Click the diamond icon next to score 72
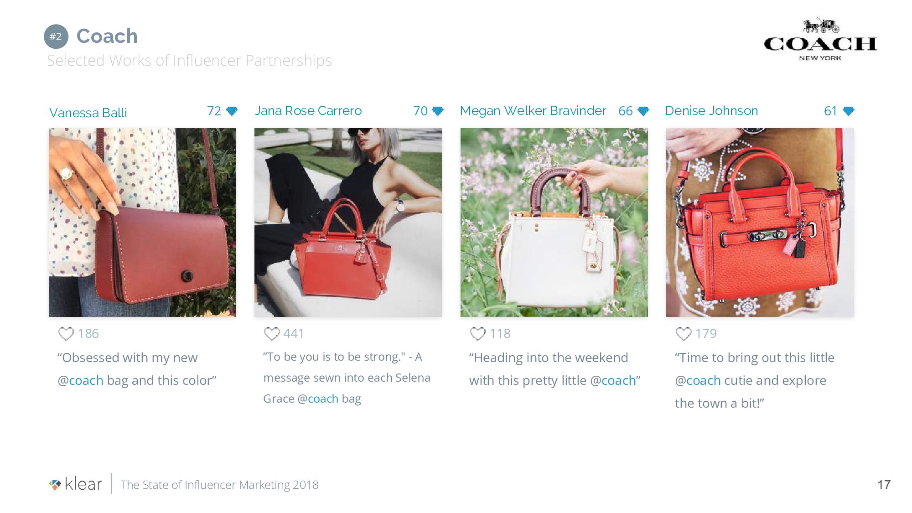The height and width of the screenshot is (513, 912). coord(232,111)
